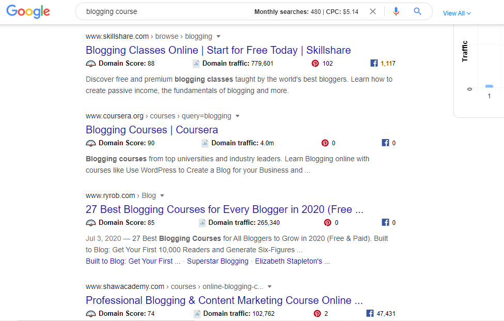Click the Pinterest icon showing 2 shares
Viewport: 504px width, 321px height.
click(x=317, y=314)
